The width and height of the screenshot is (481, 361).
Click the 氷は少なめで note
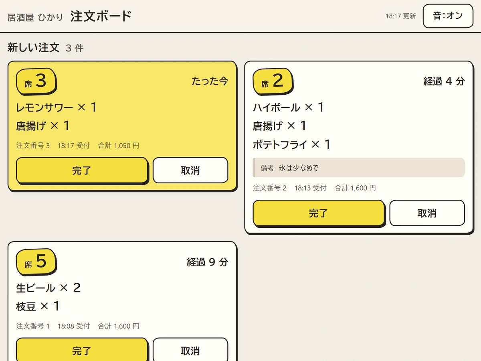(x=299, y=168)
